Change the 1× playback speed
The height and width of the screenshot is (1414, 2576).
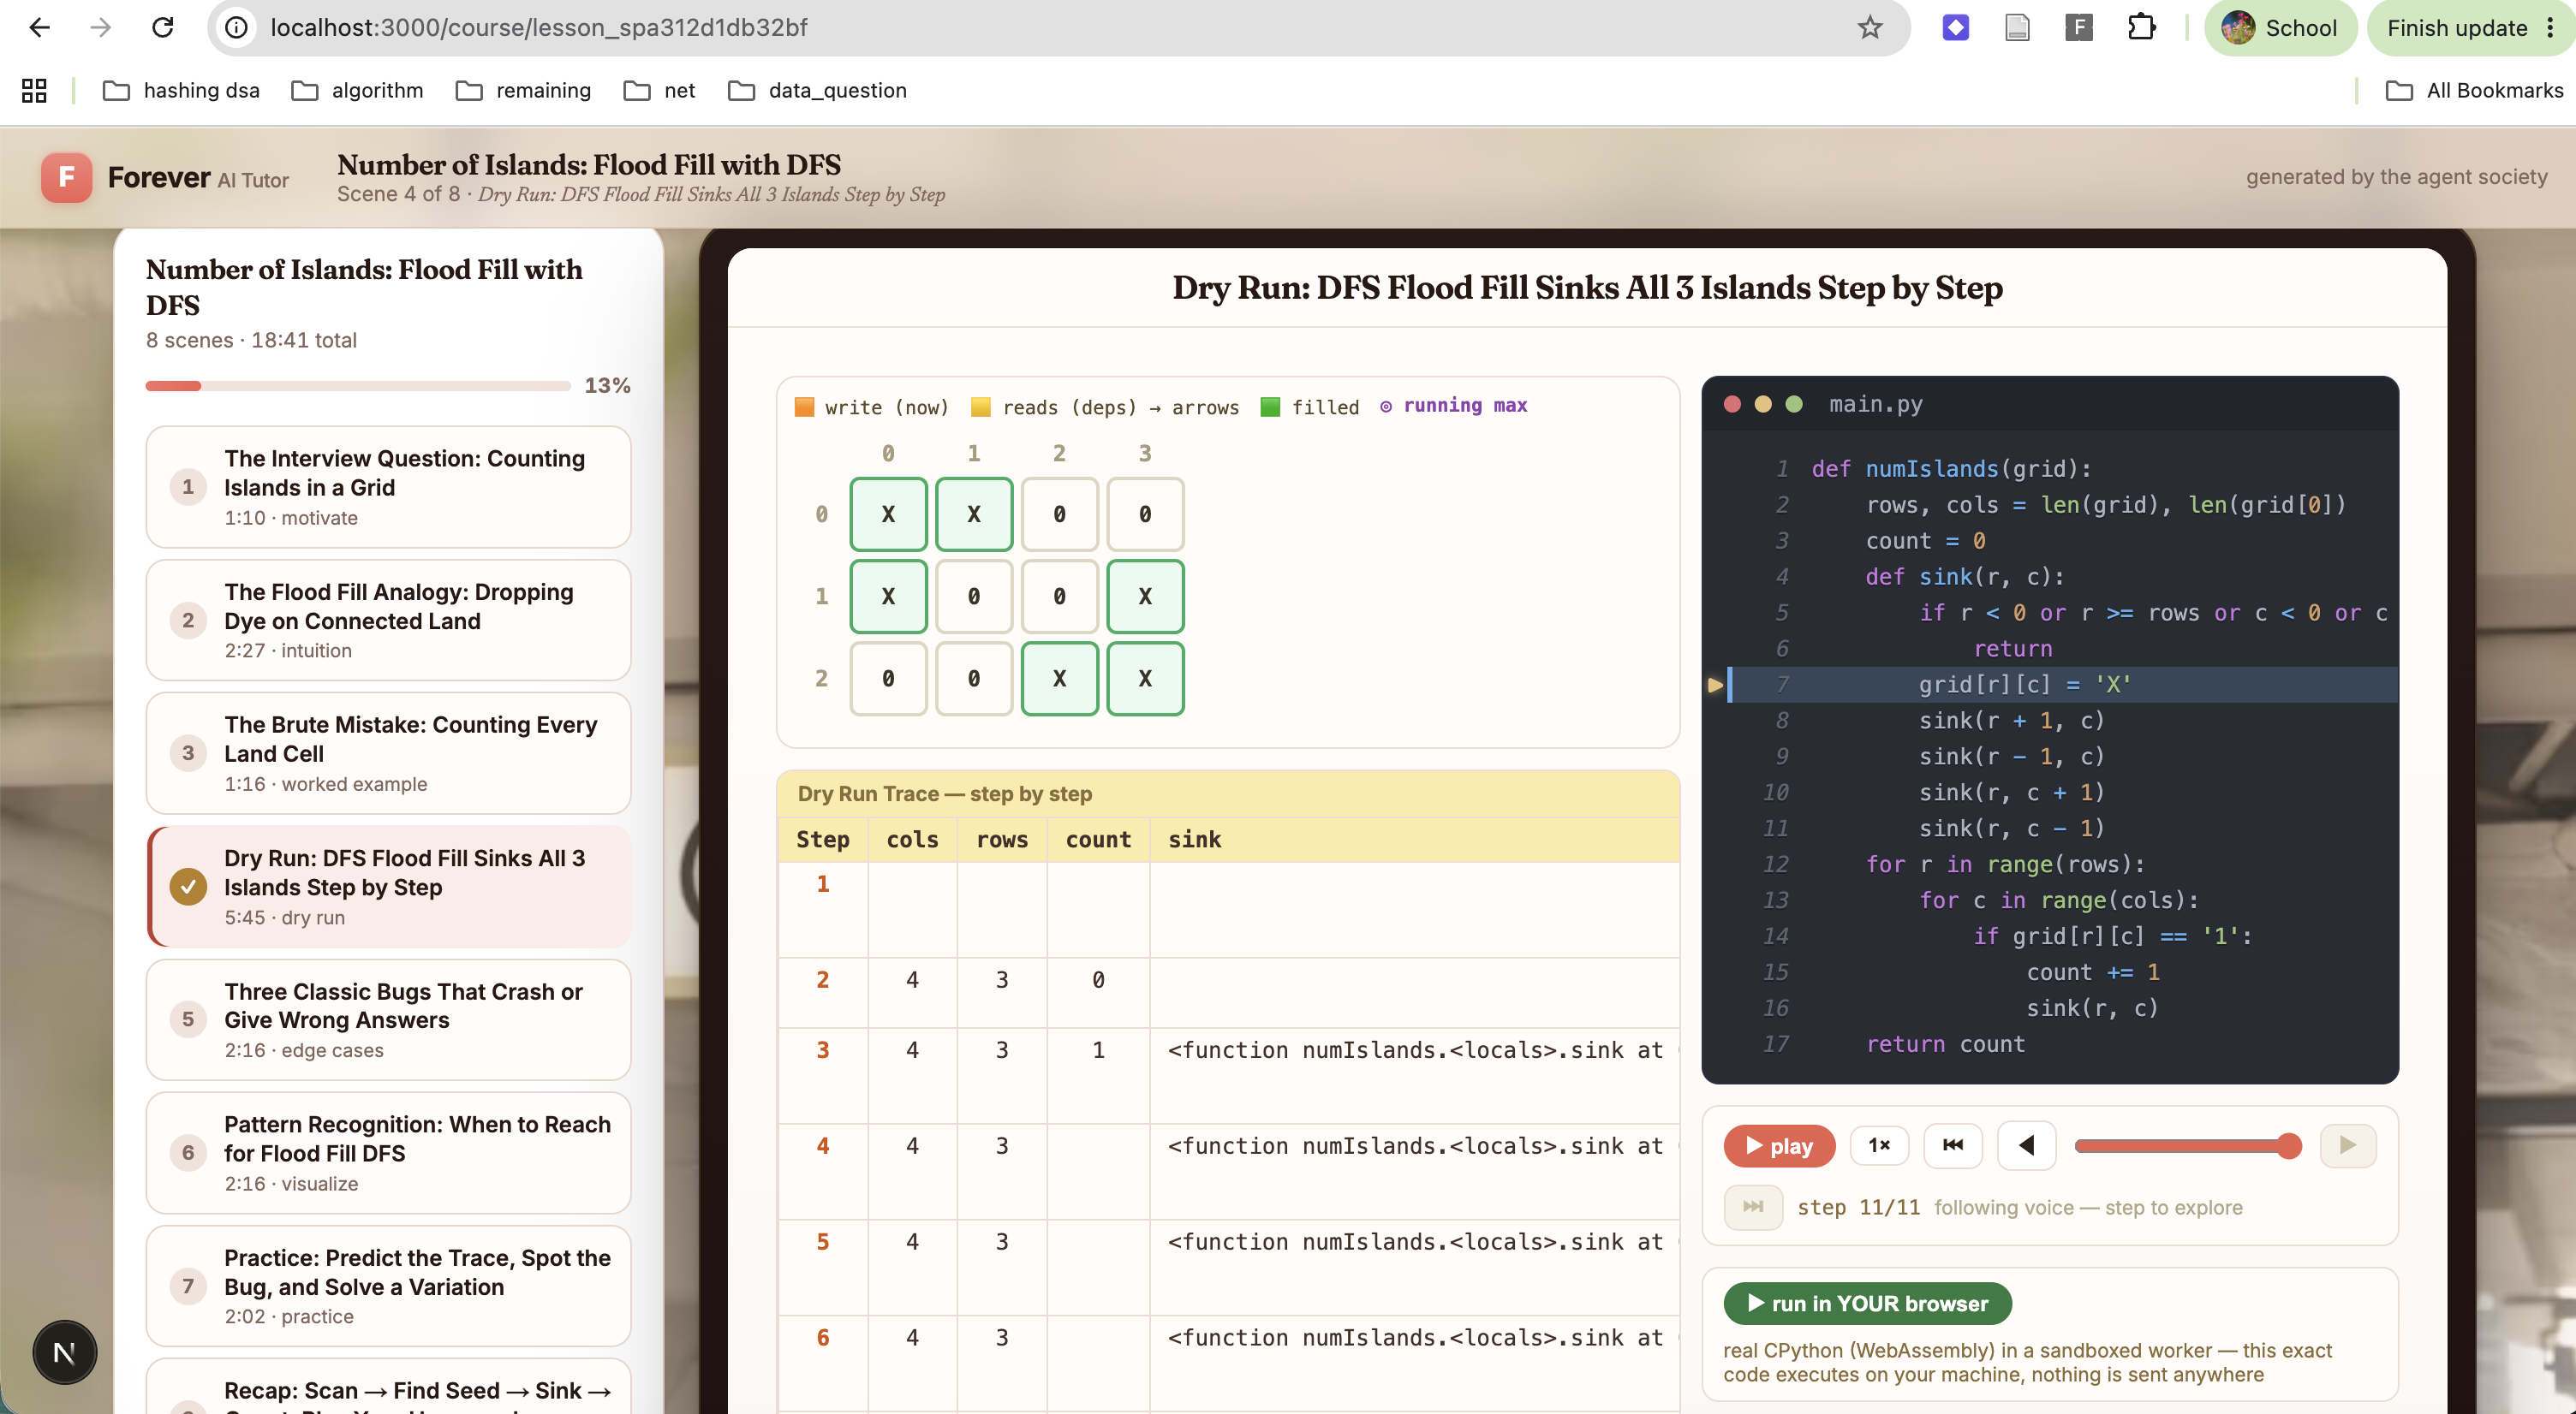[x=1879, y=1145]
